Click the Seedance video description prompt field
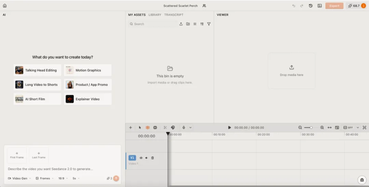 pyautogui.click(x=51, y=169)
